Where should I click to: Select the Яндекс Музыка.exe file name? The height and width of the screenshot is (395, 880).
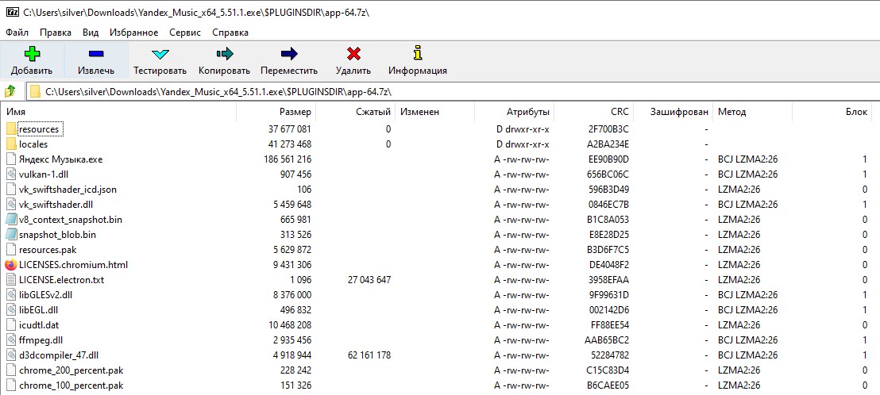point(60,159)
